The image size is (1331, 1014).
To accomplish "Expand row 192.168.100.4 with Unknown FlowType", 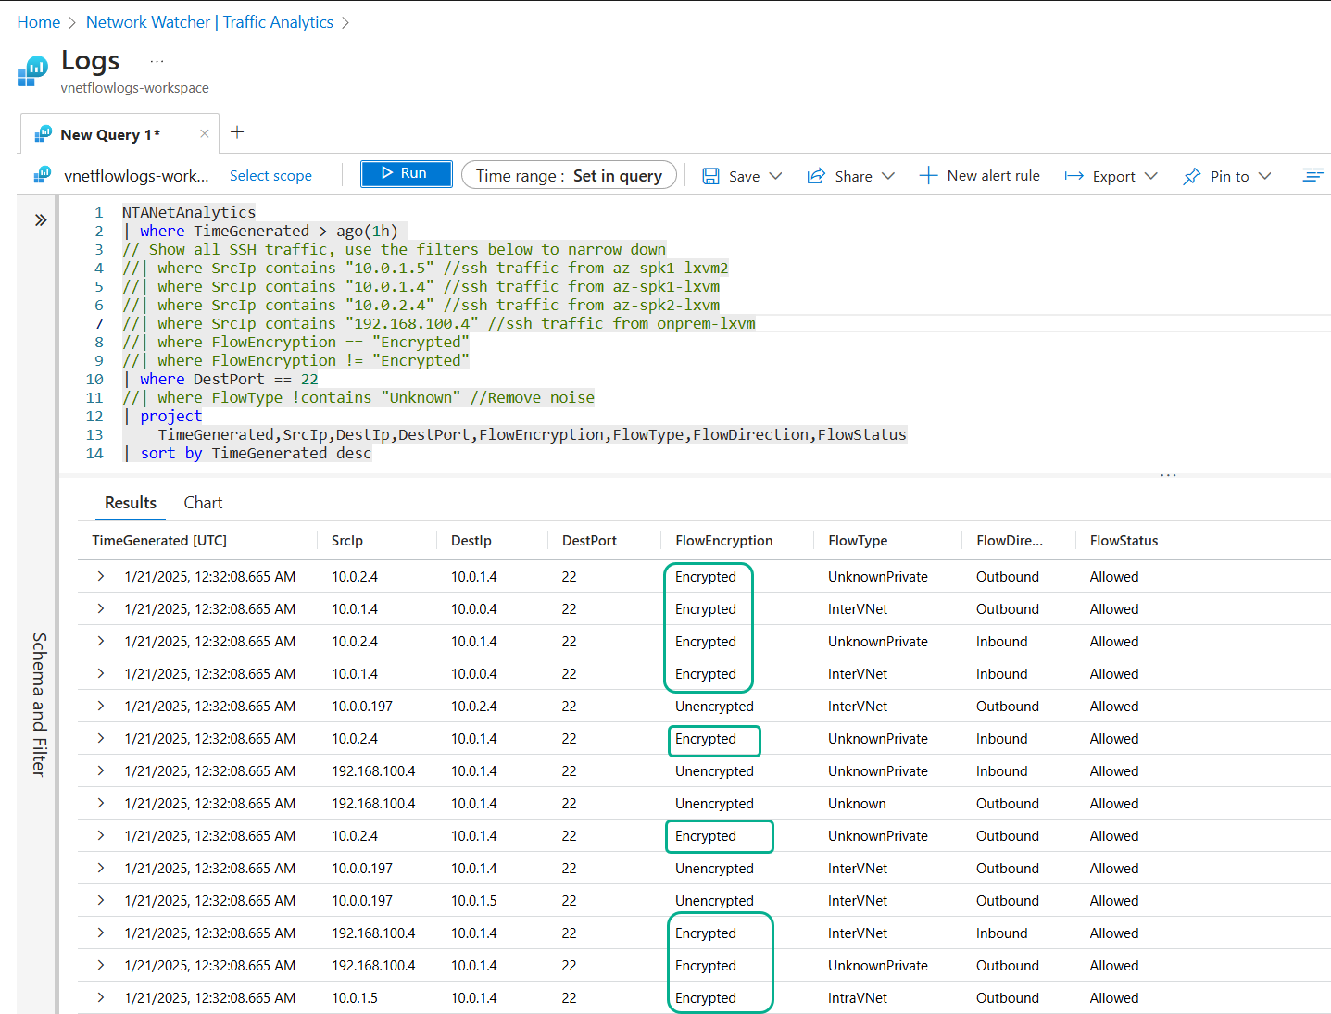I will coord(100,803).
